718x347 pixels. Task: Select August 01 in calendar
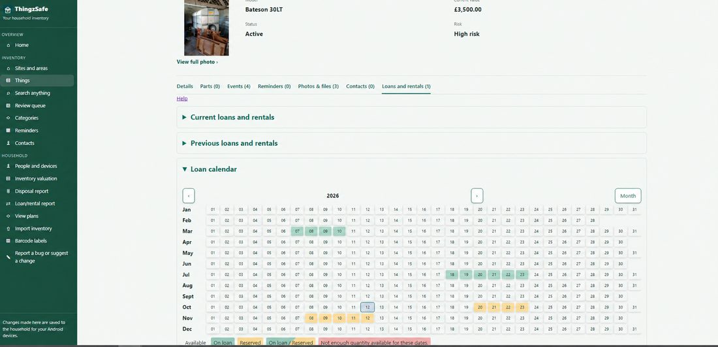click(x=213, y=286)
